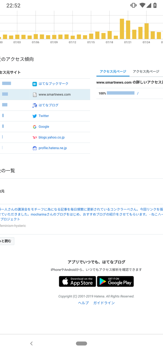Open the はてなブログ referrer link

click(x=49, y=105)
